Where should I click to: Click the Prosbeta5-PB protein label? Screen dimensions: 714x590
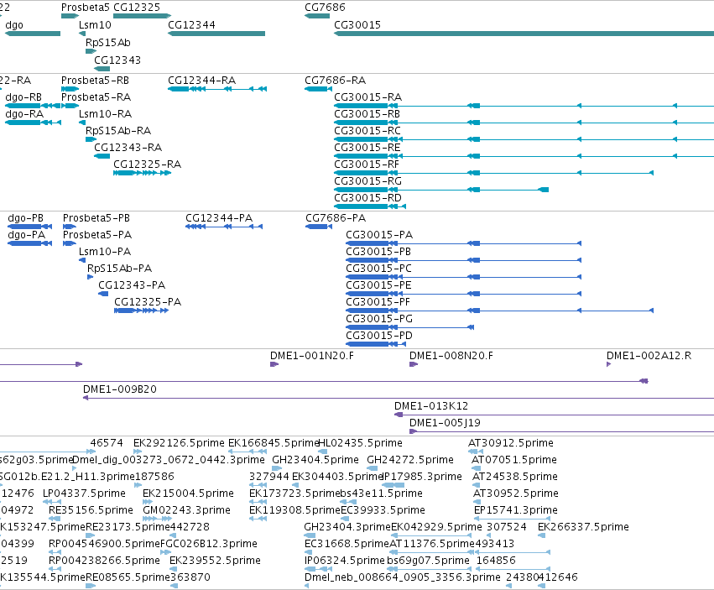pyautogui.click(x=96, y=218)
